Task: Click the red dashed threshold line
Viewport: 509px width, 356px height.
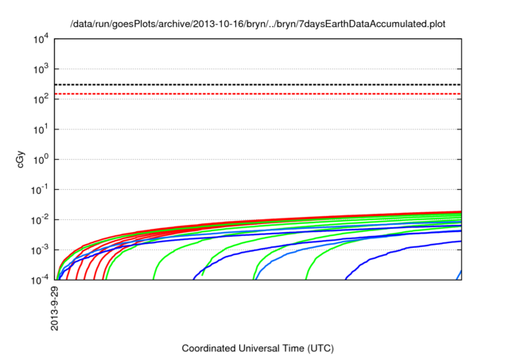Action: (258, 94)
